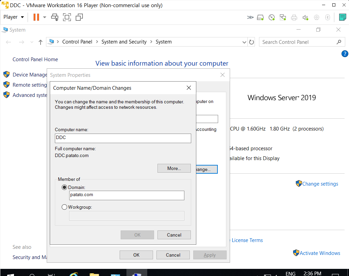
Task: Open the License Terms link
Action: 247,240
